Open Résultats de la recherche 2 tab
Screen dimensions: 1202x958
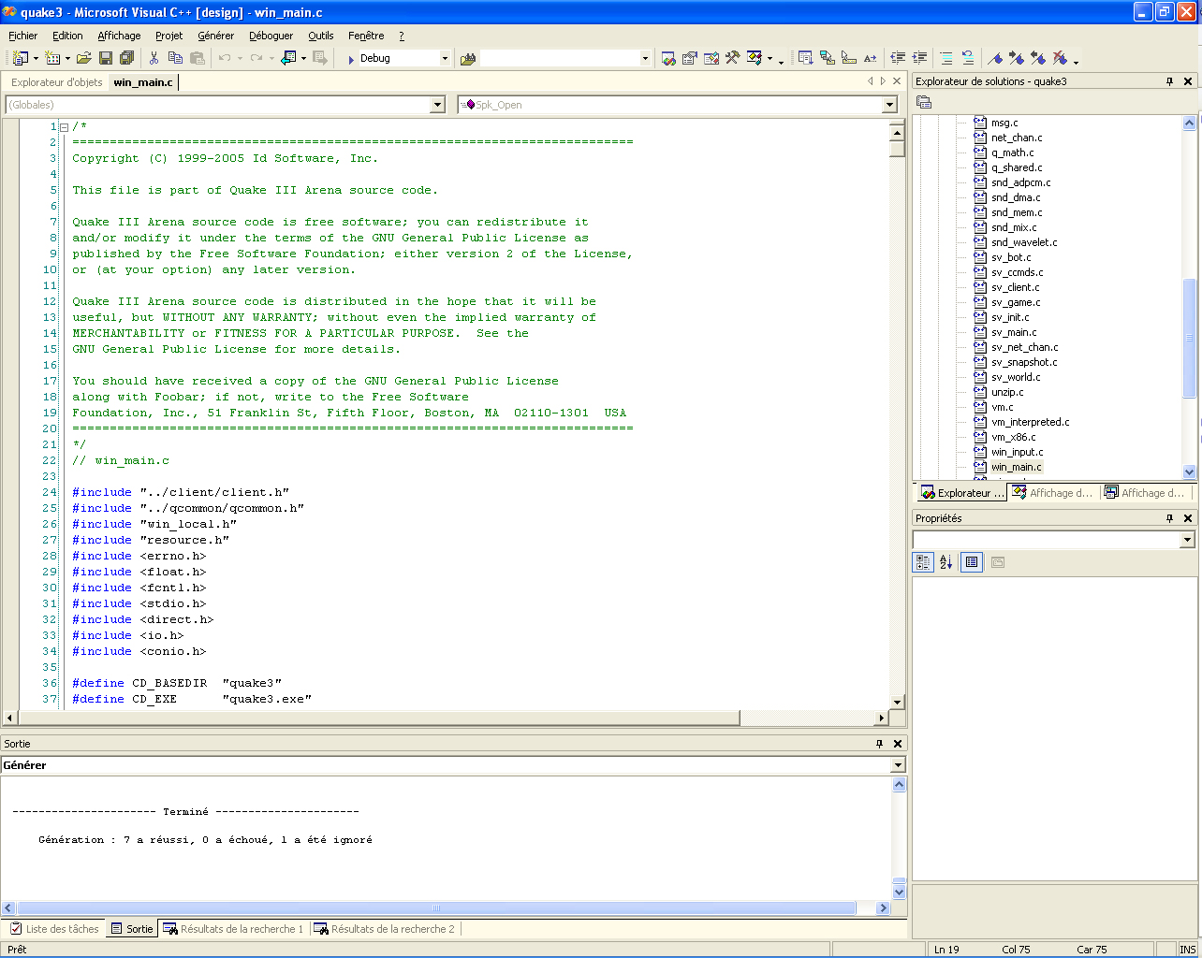[x=384, y=929]
